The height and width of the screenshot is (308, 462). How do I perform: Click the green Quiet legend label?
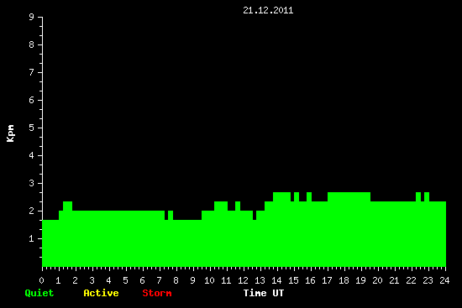coord(39,293)
